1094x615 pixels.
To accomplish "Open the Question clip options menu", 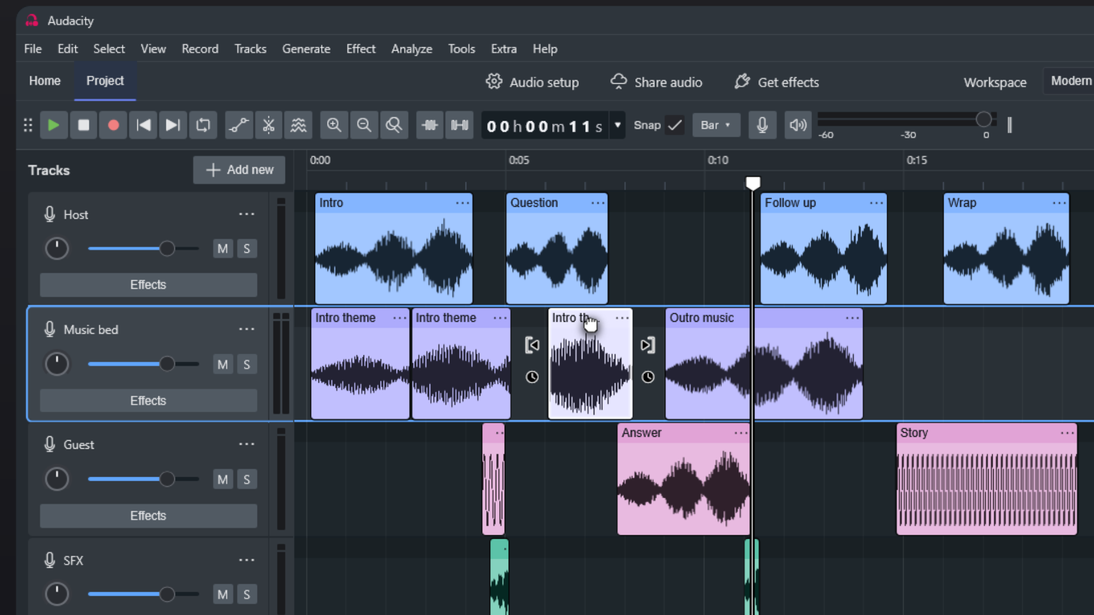I will point(598,203).
